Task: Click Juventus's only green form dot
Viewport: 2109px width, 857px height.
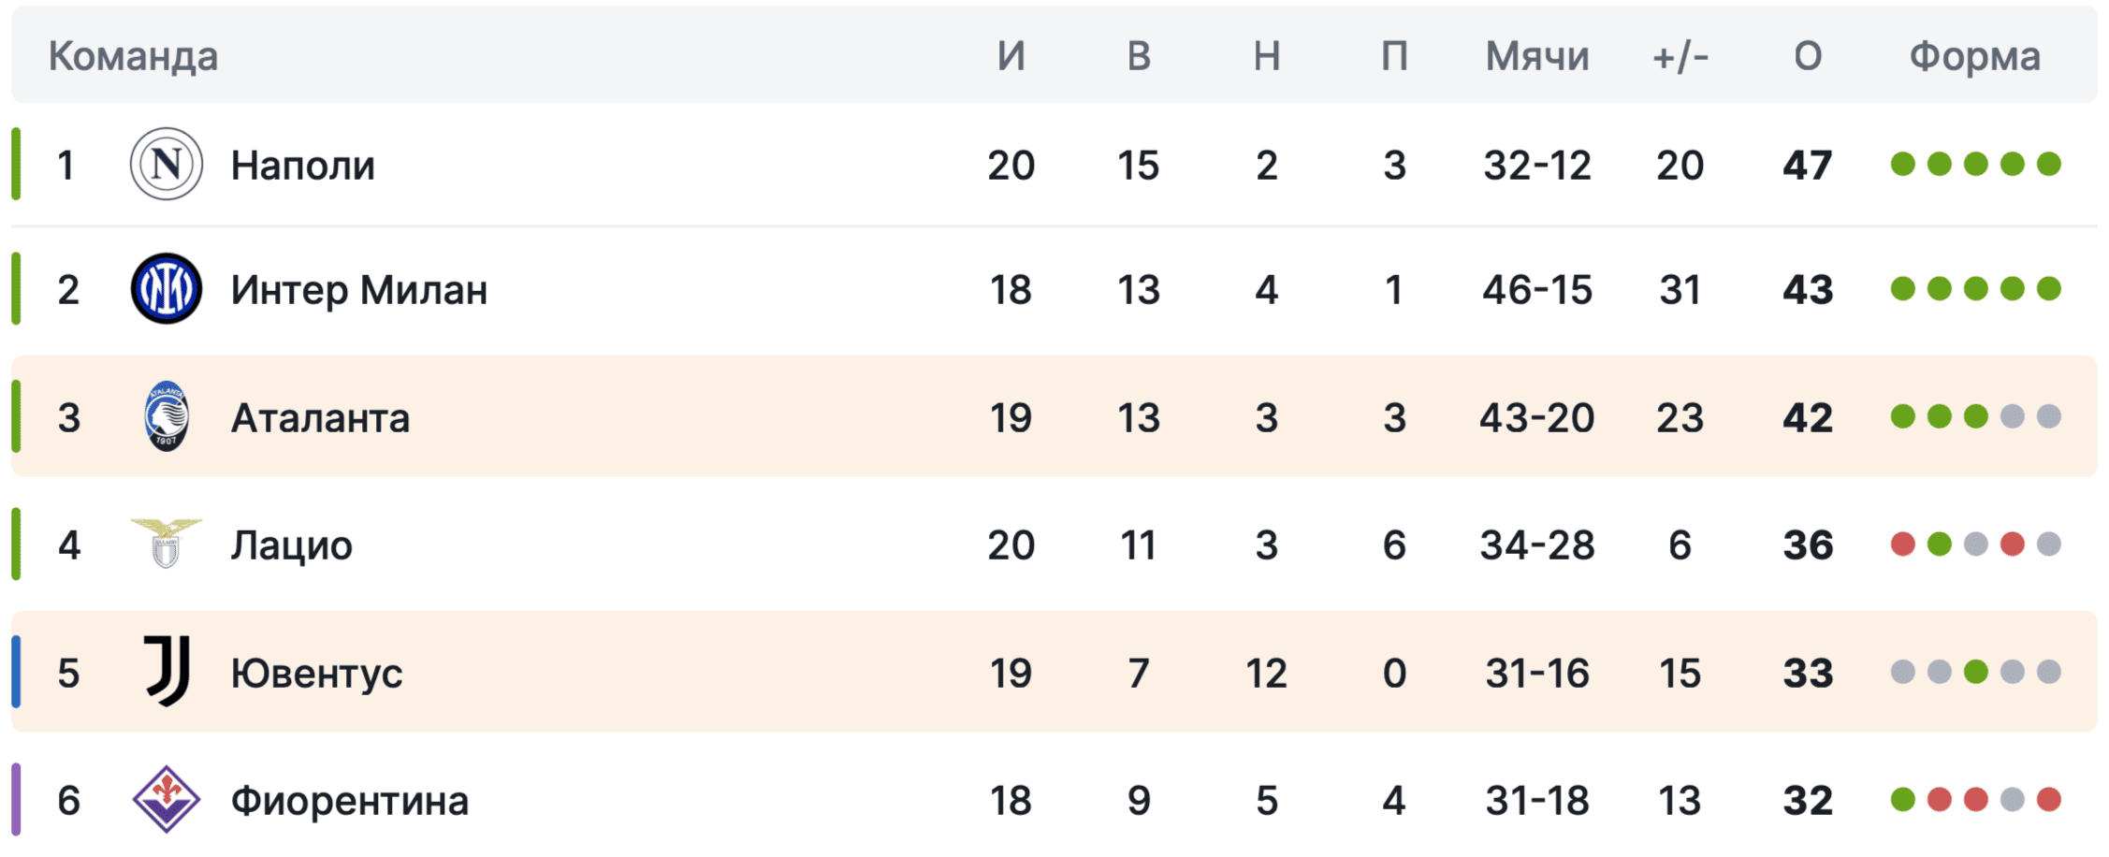Action: [1975, 672]
